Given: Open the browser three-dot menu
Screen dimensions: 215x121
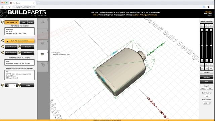Looking at the screenshot, I should click(212, 7).
